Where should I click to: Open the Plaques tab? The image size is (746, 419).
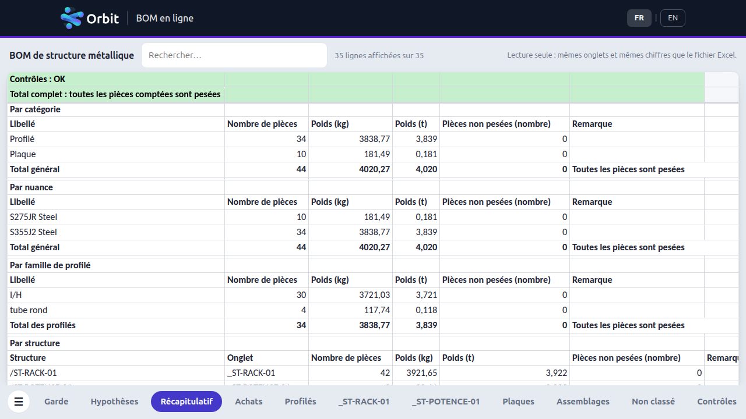coord(519,402)
